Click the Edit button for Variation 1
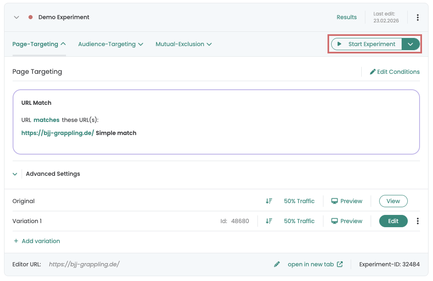 click(393, 221)
